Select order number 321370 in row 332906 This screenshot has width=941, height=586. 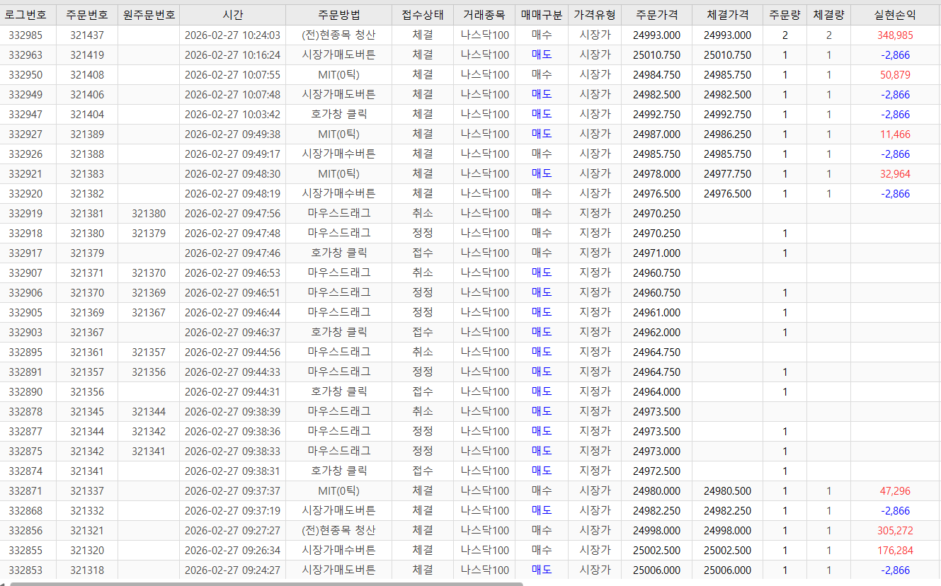coord(87,292)
